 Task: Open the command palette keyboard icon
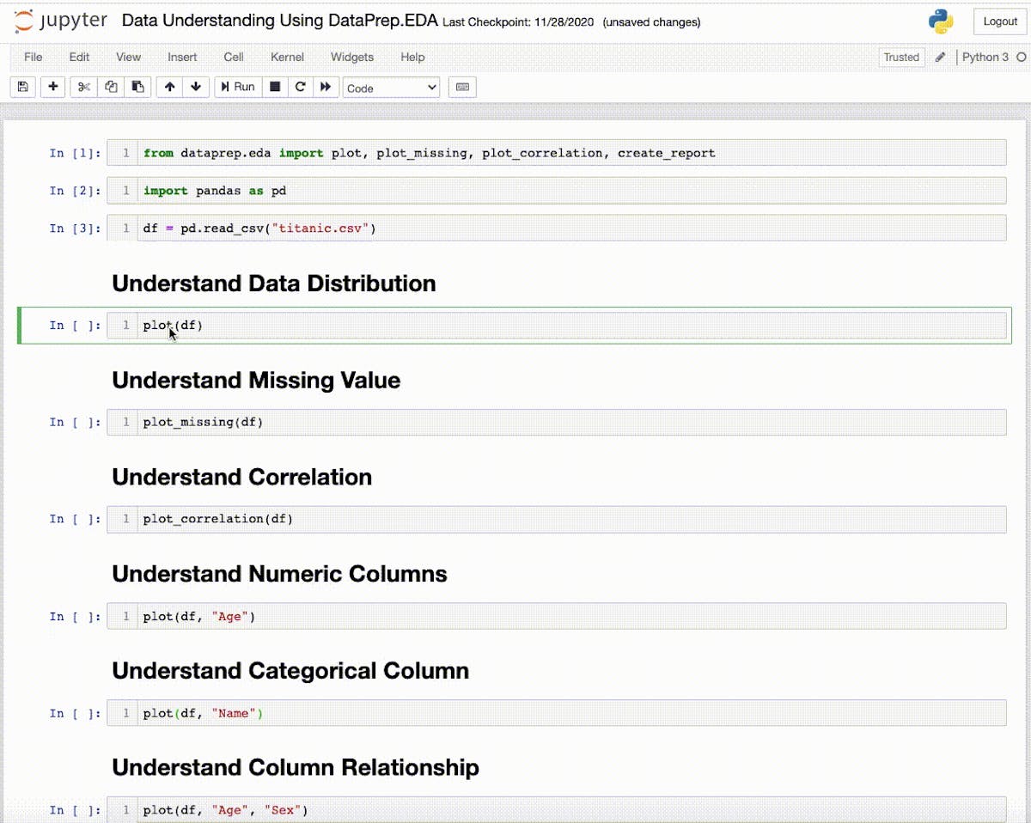click(x=462, y=87)
